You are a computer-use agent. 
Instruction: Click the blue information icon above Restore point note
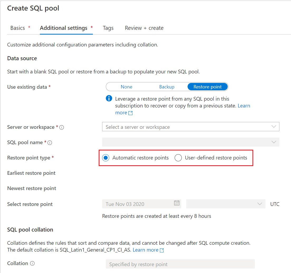[109, 98]
